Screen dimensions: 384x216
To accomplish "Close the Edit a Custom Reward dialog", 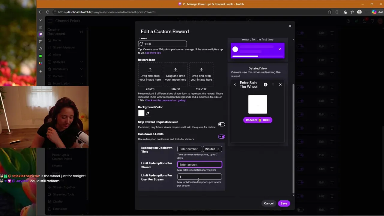I will [x=290, y=26].
